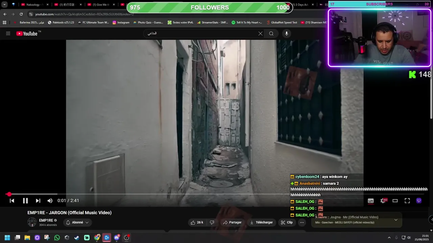
Task: Enter fullscreen mode on the player
Action: [407, 200]
